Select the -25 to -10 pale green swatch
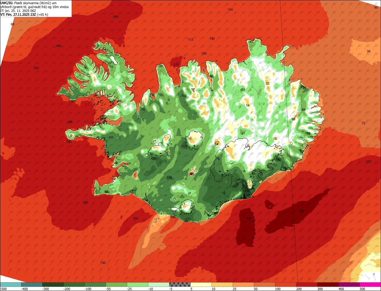The height and width of the screenshot is (291, 381). click(138, 284)
